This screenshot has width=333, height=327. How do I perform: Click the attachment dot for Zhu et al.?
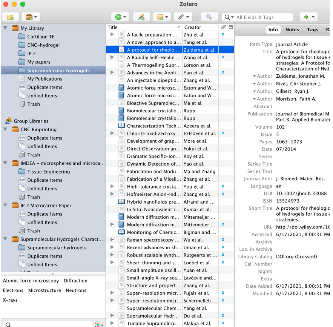pos(223,34)
